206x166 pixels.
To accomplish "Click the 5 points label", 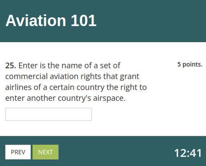I will (x=190, y=64).
